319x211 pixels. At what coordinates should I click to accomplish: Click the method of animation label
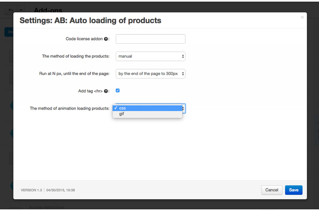pyautogui.click(x=70, y=108)
